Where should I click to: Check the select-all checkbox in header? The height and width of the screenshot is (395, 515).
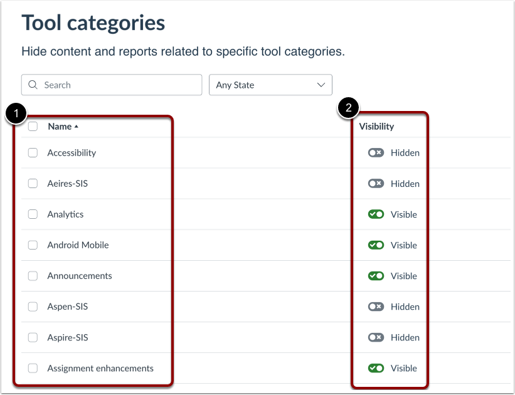[x=32, y=126]
